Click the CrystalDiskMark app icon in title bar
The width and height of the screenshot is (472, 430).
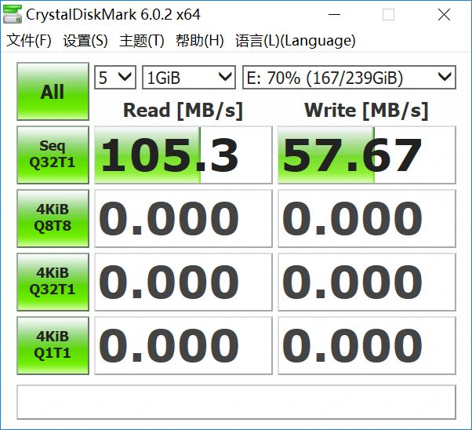click(13, 14)
